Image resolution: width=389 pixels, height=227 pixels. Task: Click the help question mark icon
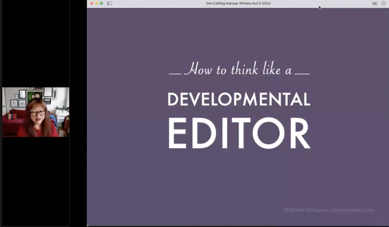pyautogui.click(x=383, y=3)
